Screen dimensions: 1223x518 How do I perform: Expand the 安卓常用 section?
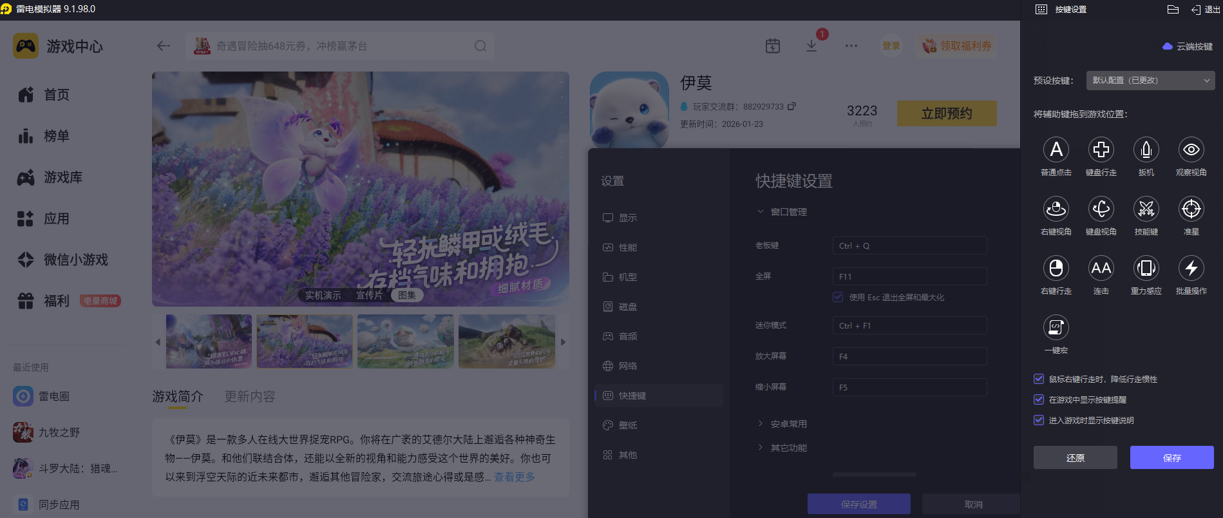coord(788,424)
